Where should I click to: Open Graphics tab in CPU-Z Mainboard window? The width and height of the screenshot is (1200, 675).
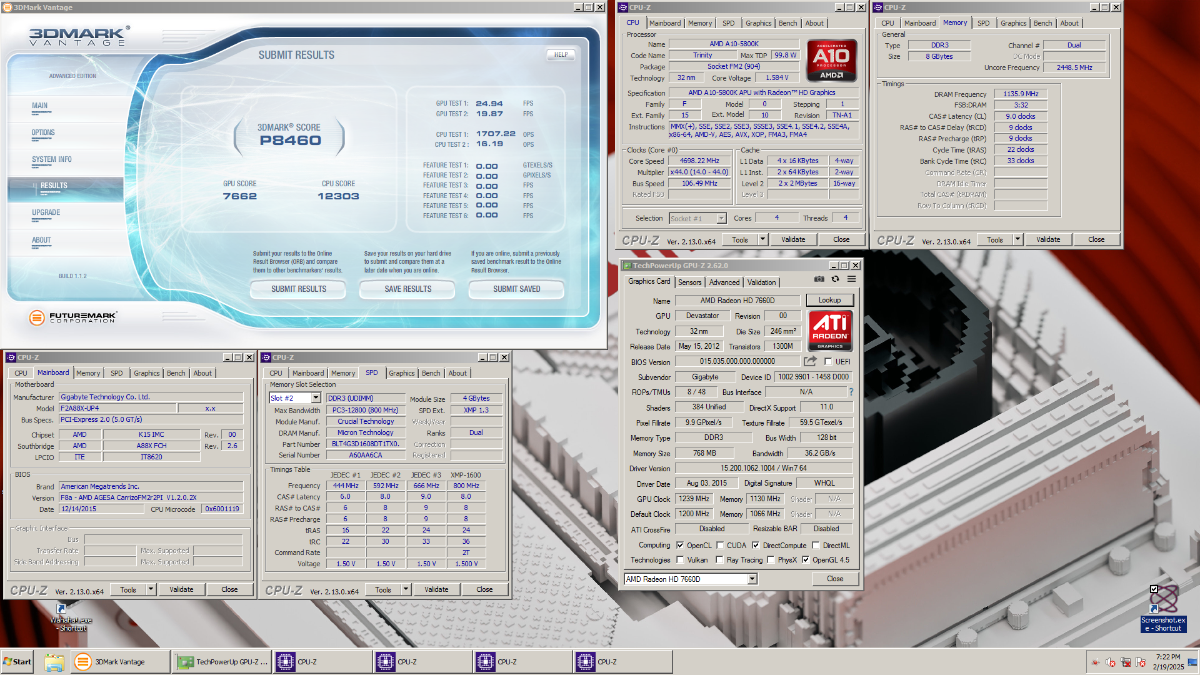pos(147,373)
